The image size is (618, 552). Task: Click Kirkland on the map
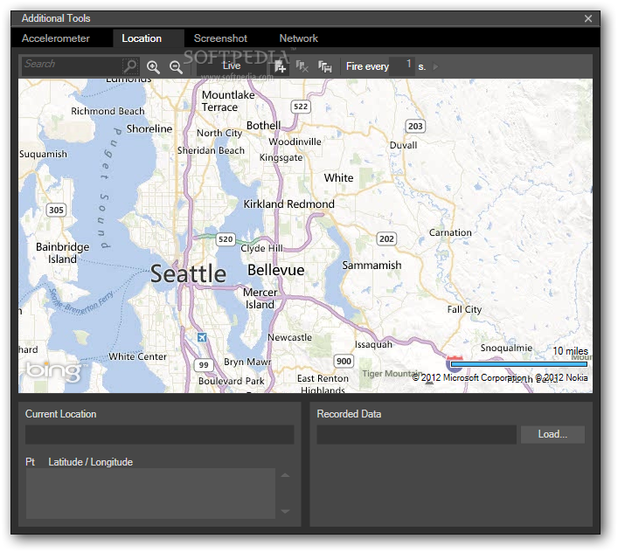click(263, 204)
